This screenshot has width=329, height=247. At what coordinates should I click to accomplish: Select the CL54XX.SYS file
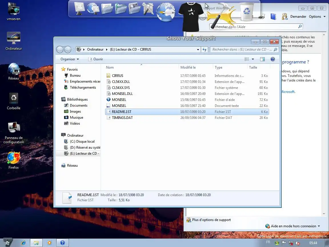(x=187, y=88)
